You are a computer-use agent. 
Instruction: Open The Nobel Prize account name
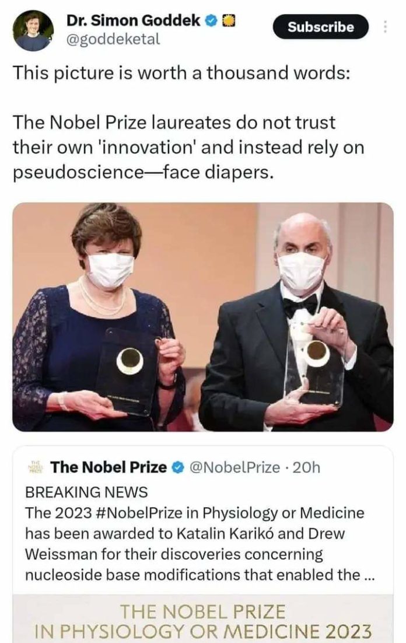[x=108, y=467]
